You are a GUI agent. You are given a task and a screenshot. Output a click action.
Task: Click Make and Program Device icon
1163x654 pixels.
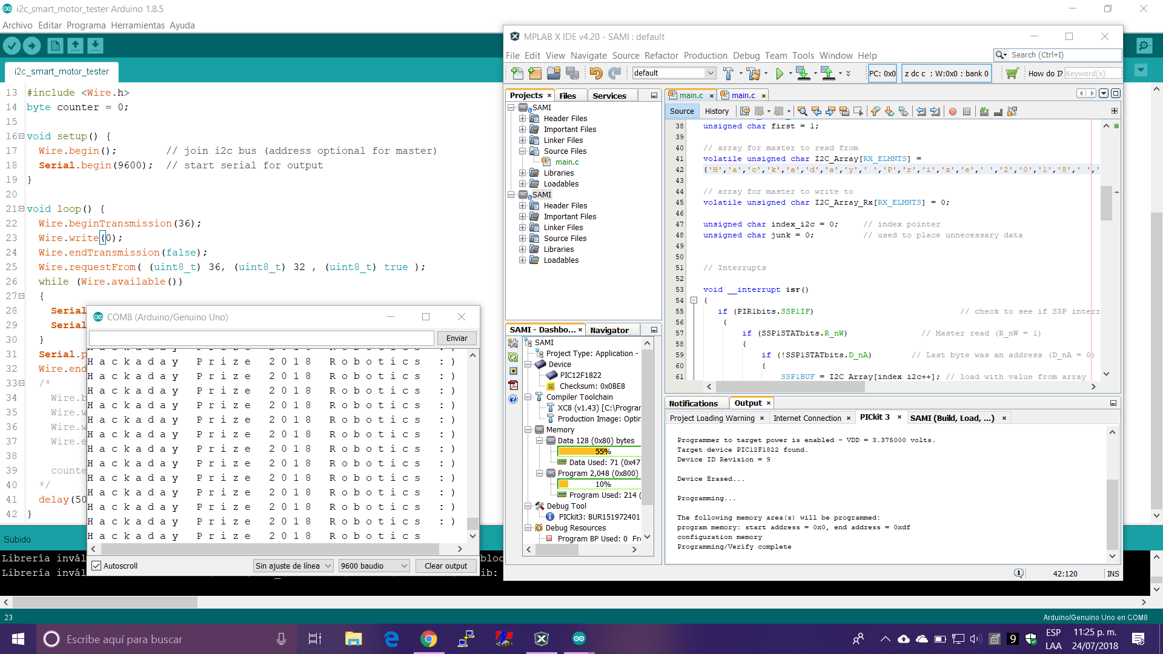(803, 73)
